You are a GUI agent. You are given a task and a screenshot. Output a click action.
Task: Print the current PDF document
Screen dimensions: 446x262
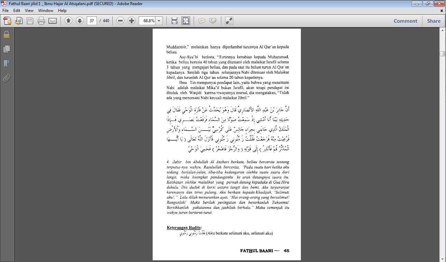coord(41,21)
